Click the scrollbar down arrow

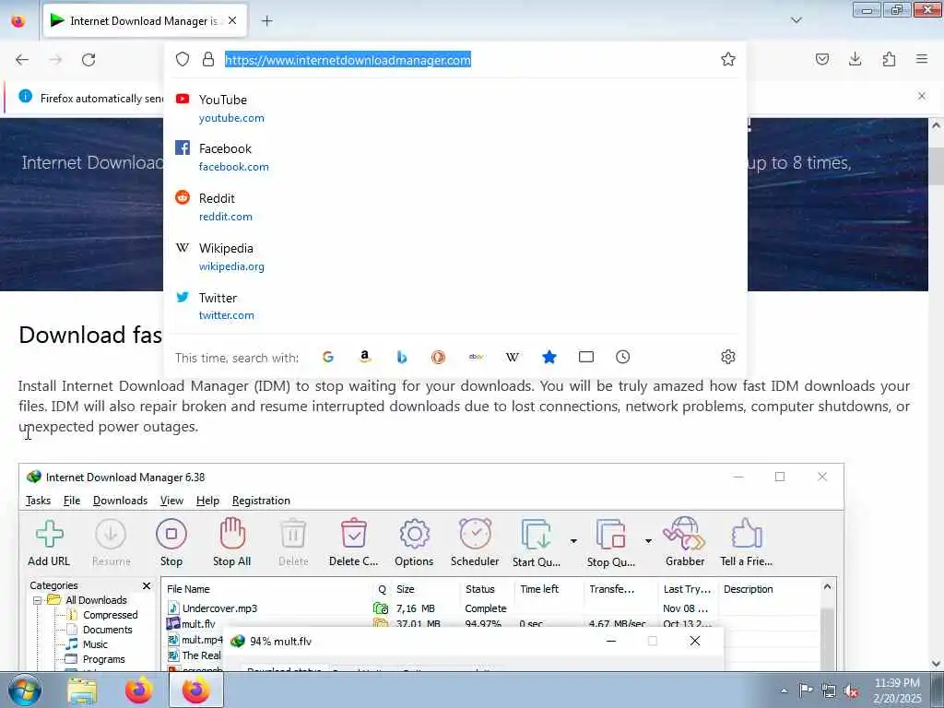[x=936, y=664]
